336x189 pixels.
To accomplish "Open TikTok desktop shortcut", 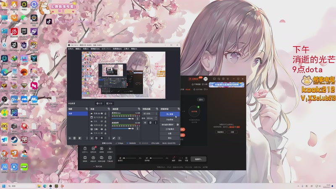I will click(x=49, y=21).
